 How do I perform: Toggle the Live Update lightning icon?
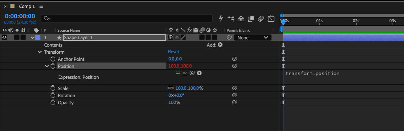221,18
